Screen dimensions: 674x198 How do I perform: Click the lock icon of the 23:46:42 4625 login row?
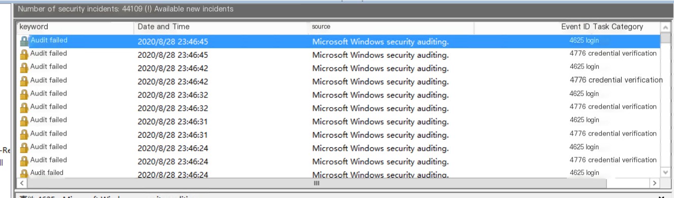(24, 68)
